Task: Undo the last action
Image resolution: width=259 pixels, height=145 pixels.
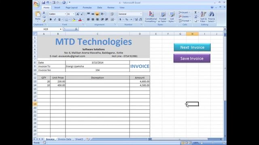Action: click(48, 2)
